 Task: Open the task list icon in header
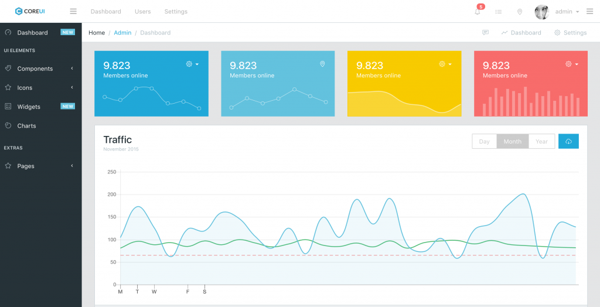click(498, 12)
